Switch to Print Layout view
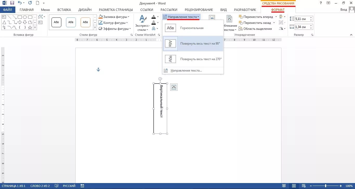Viewport: 355px width, 189px height. pyautogui.click(x=294, y=186)
